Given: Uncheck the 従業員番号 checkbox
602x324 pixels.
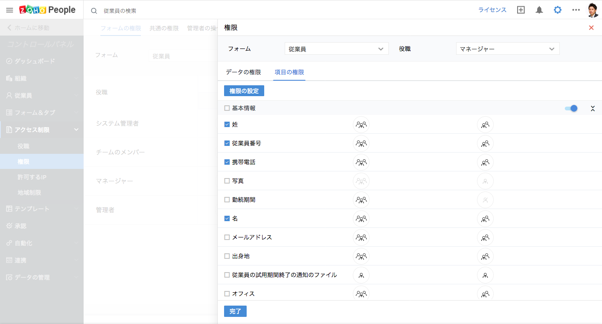Looking at the screenshot, I should [x=227, y=143].
